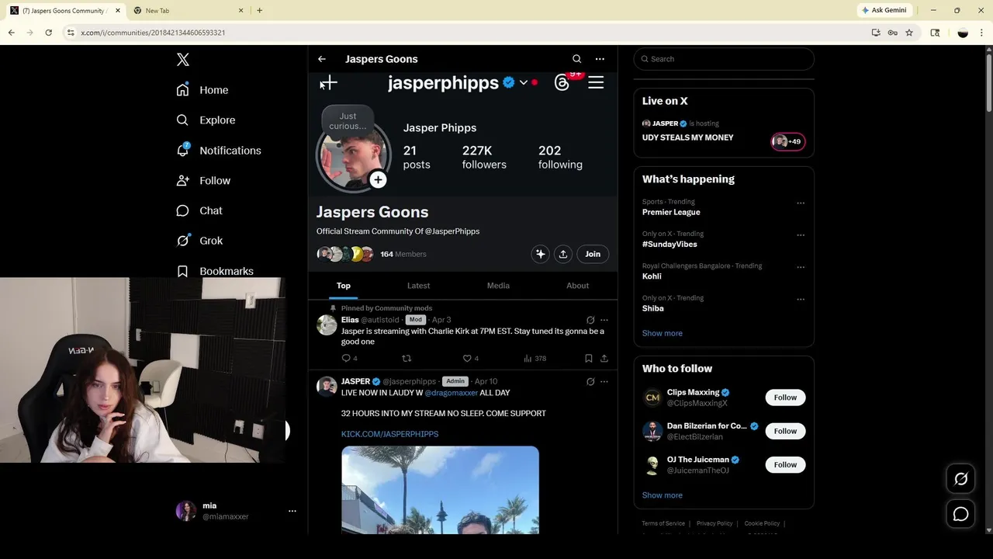The width and height of the screenshot is (993, 559).
Task: View analytics of Elias's post
Action: pyautogui.click(x=535, y=358)
